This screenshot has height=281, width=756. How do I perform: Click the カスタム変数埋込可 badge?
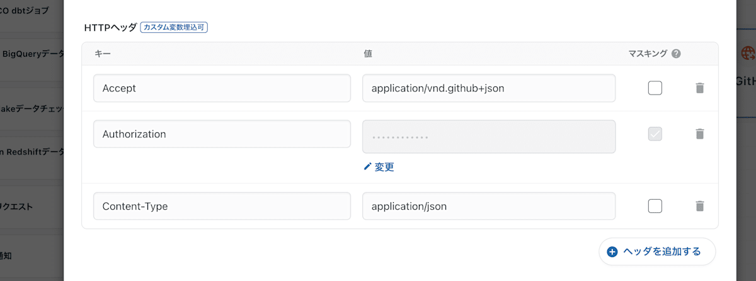174,28
